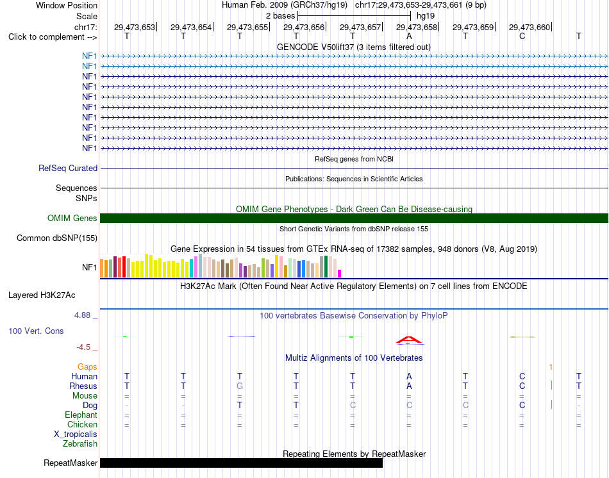Click the 4.88 conservation scale value
This screenshot has width=609, height=478.
82,315
